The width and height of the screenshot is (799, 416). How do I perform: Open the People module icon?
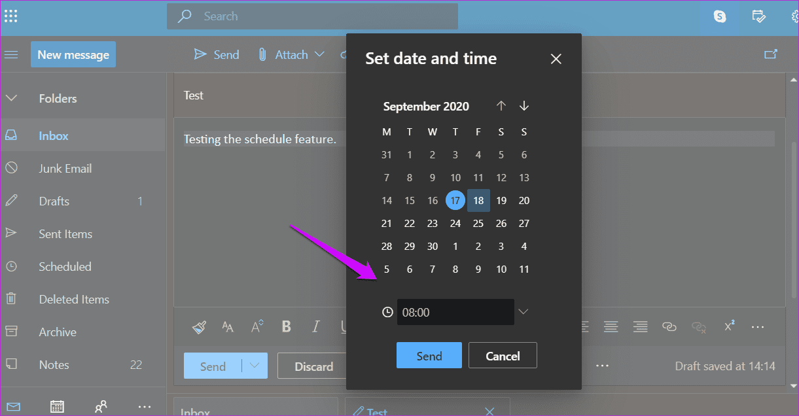click(x=101, y=406)
